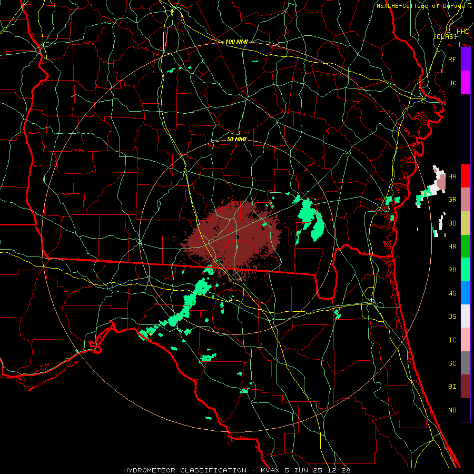Click the '50 NMI' range ring label
The width and height of the screenshot is (474, 474).
[236, 139]
